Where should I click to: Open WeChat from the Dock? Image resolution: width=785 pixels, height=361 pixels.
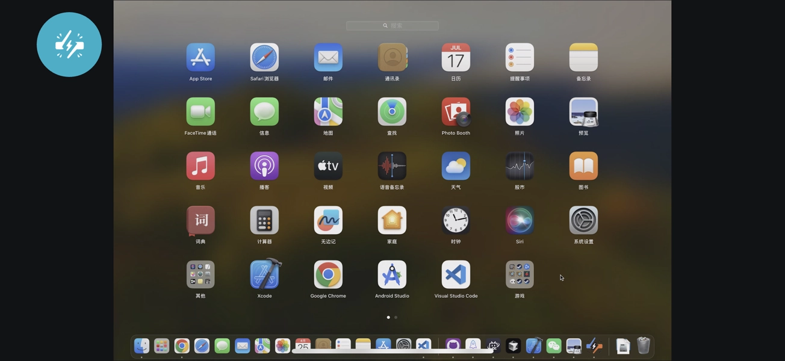click(x=553, y=346)
